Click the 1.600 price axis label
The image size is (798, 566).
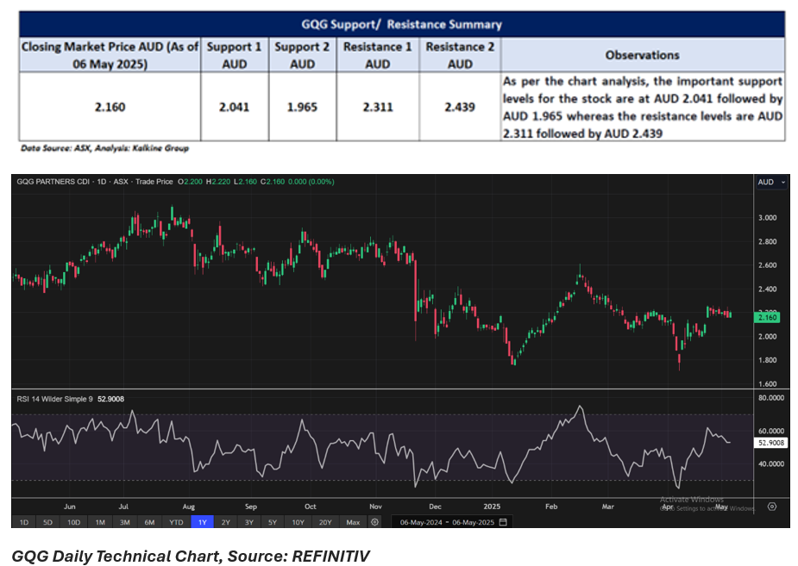pyautogui.click(x=768, y=384)
